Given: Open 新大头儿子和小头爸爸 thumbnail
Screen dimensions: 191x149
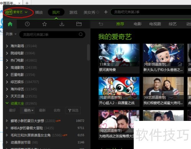Looking at the screenshot, I should point(163,55).
